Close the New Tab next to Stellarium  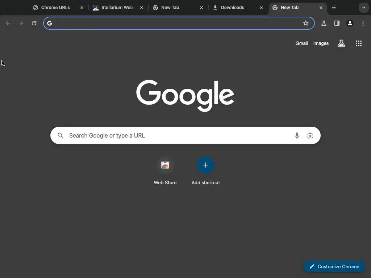pyautogui.click(x=201, y=8)
